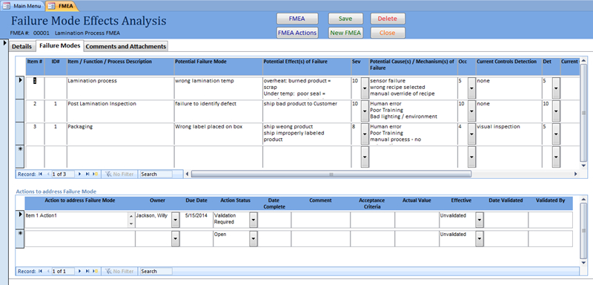Open Effective dropdown for Item 1 Action1
The width and height of the screenshot is (593, 285).
(x=479, y=220)
